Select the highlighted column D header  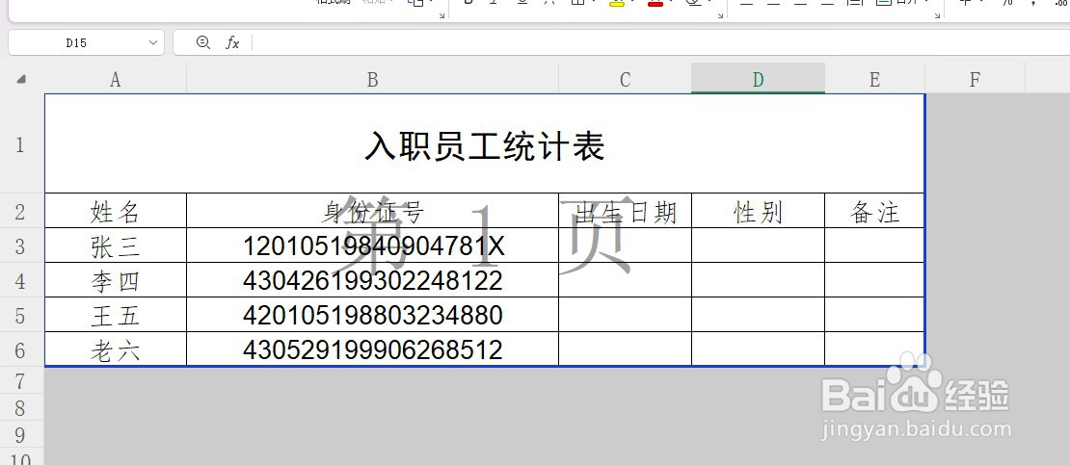(758, 80)
